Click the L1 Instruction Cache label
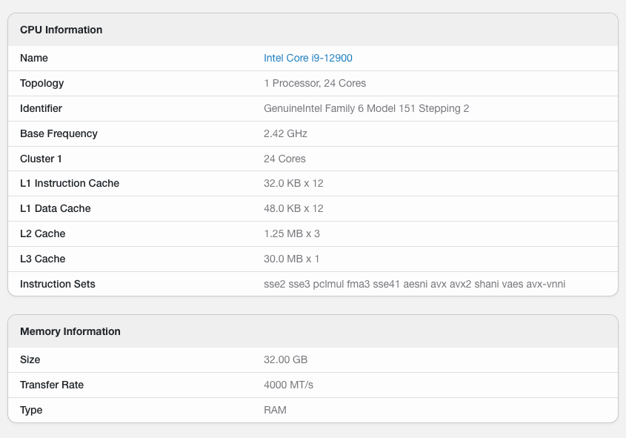The height and width of the screenshot is (438, 626). tap(70, 183)
